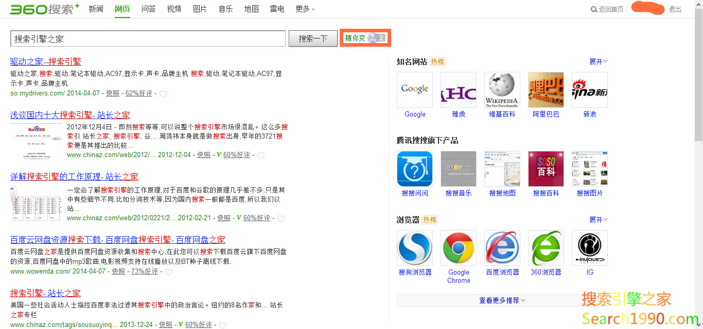Like the 详解搜索引擎的工作原理 result heart icon
The height and width of the screenshot is (329, 703).
pos(281,219)
